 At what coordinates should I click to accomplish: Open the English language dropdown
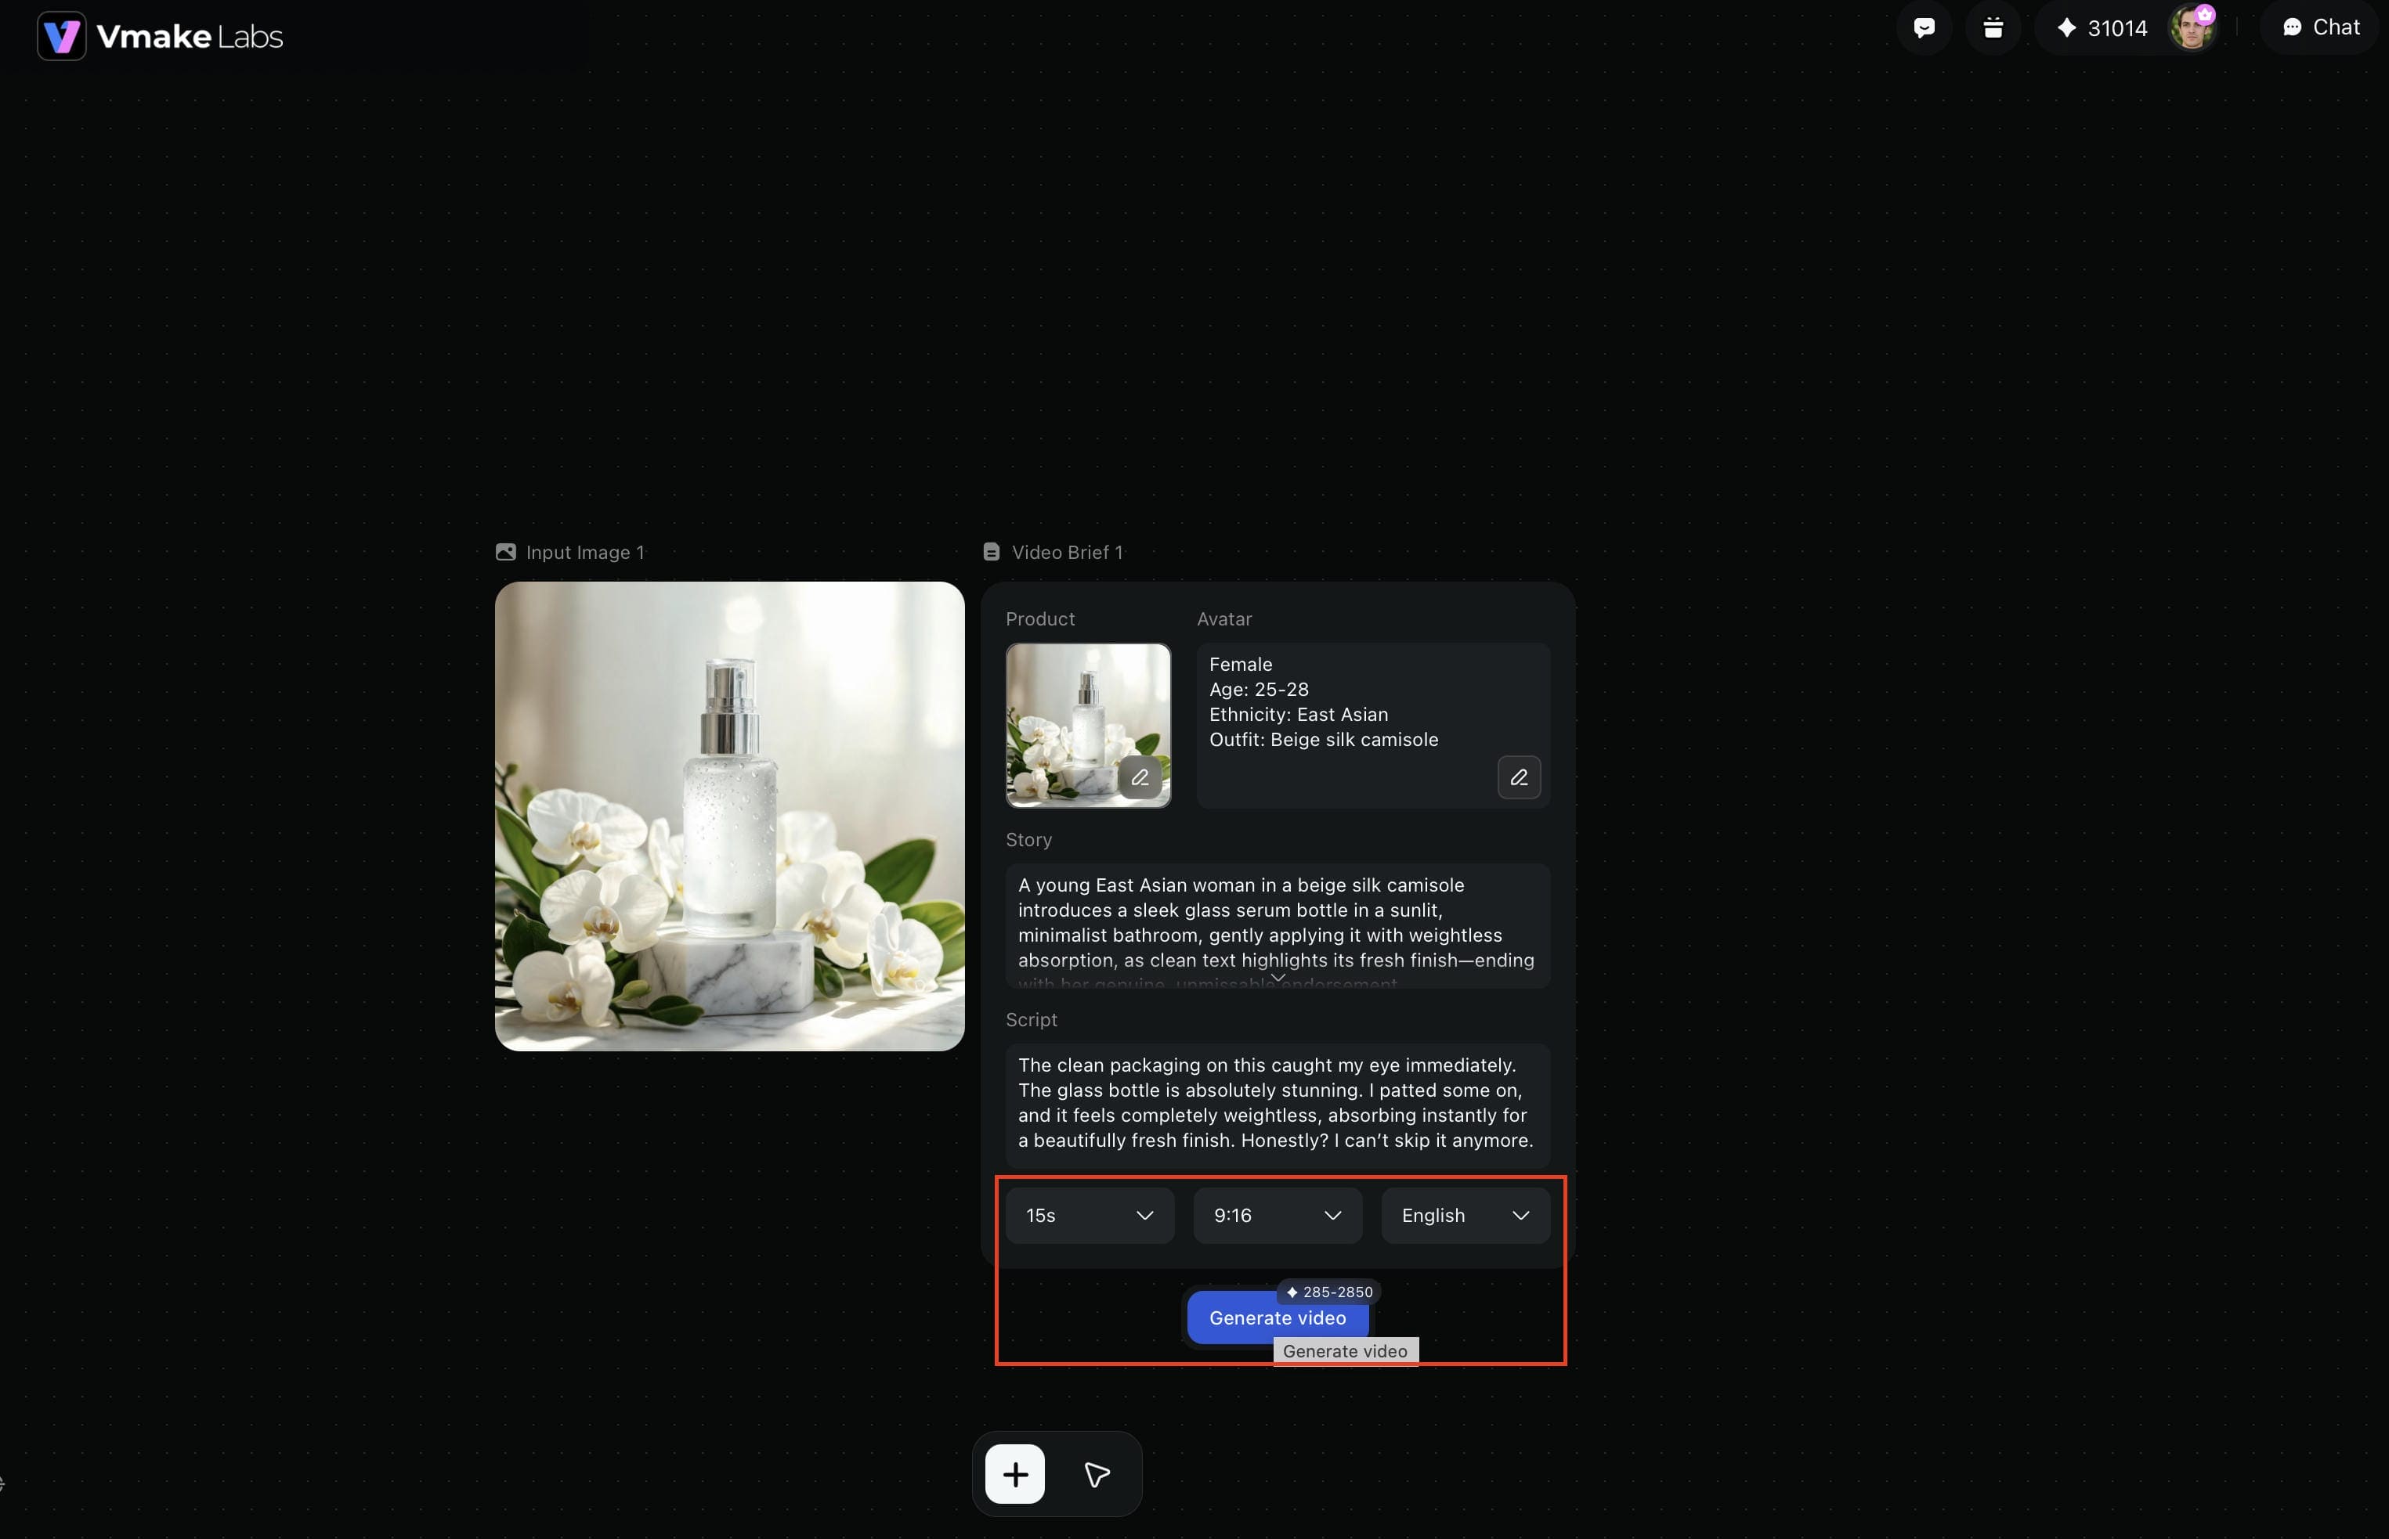[1466, 1215]
